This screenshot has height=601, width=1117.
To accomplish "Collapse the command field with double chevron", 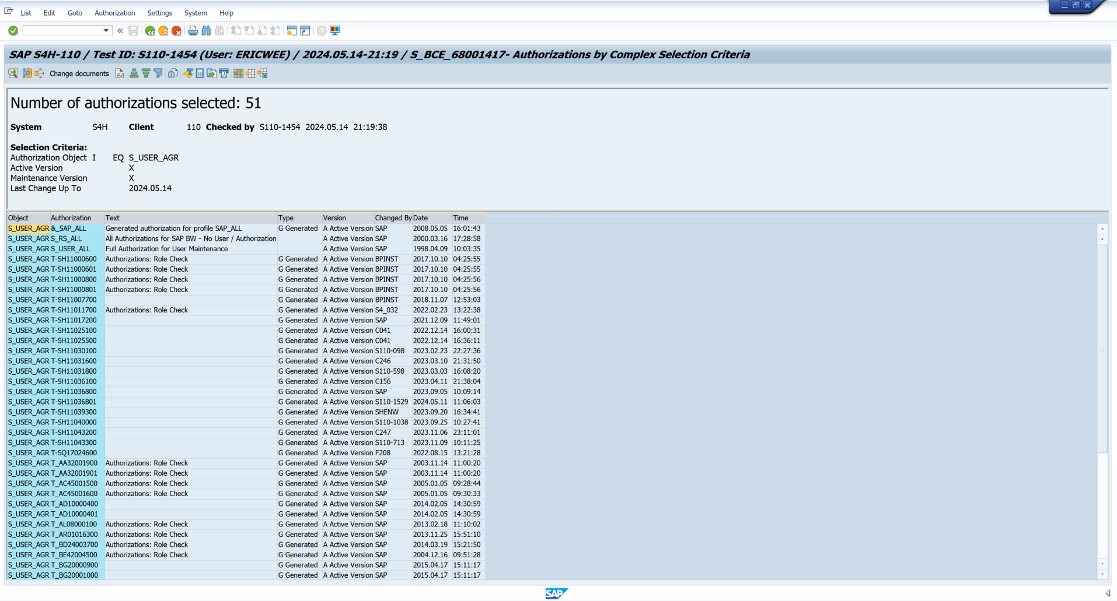I will [120, 31].
